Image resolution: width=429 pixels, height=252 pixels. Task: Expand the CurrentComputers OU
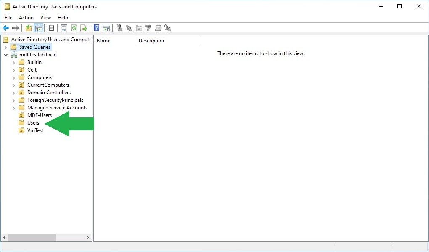(x=14, y=85)
